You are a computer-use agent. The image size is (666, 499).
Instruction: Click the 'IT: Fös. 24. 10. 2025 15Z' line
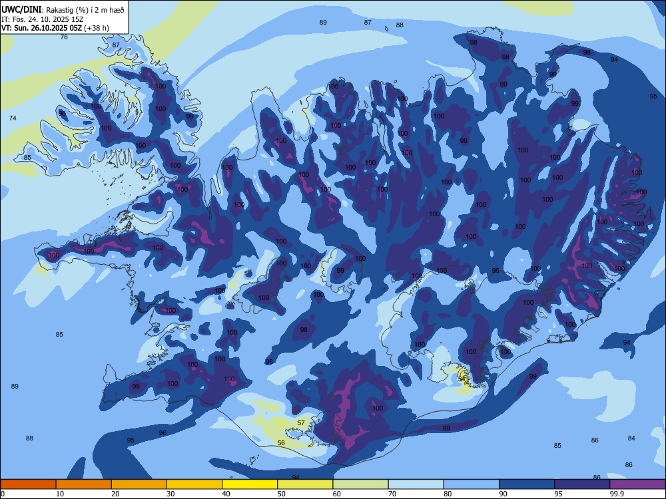(42, 19)
